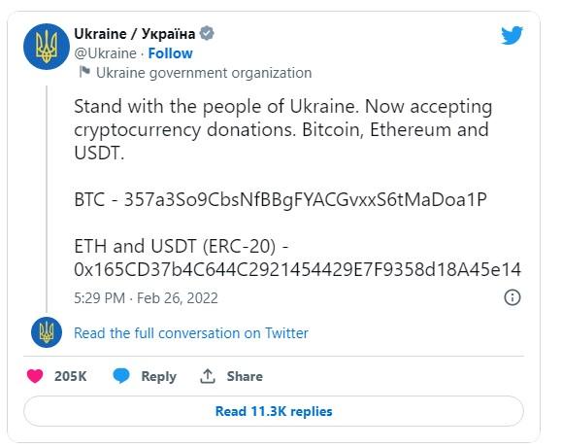Open Read the full conversation on Twitter
Screen dimensions: 562x448
point(191,333)
